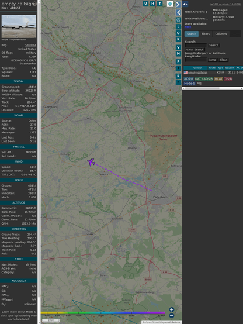
Task: Open the map layer switcher icon
Action: click(170, 4)
